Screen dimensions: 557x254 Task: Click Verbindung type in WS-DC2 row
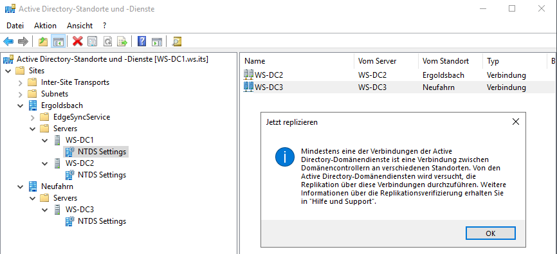point(506,75)
